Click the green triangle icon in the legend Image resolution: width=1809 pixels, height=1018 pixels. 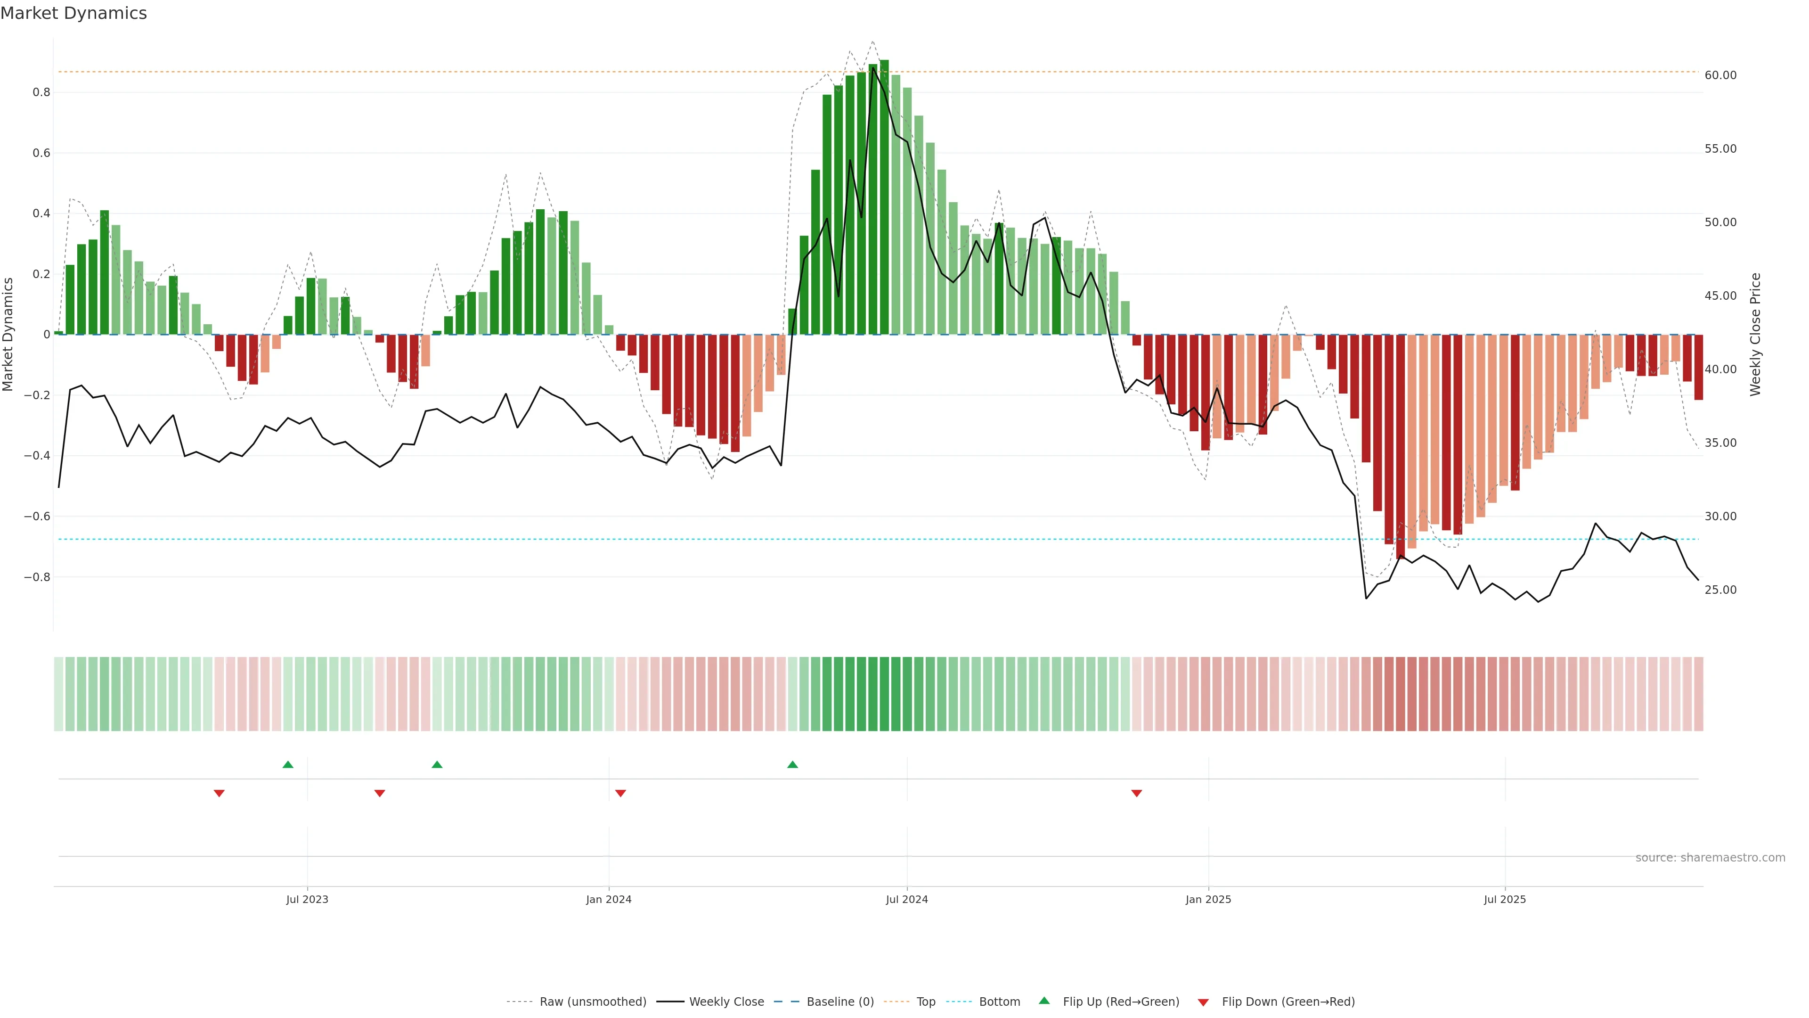click(x=1044, y=1001)
